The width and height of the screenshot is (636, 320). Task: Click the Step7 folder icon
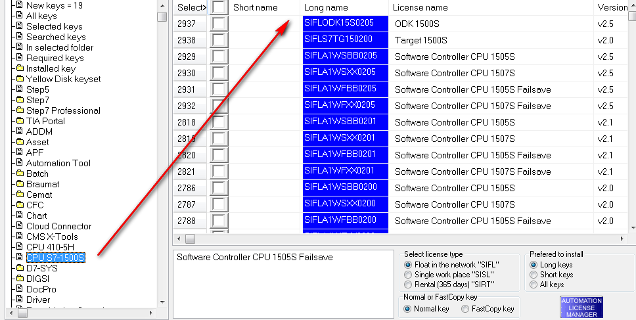pyautogui.click(x=20, y=100)
